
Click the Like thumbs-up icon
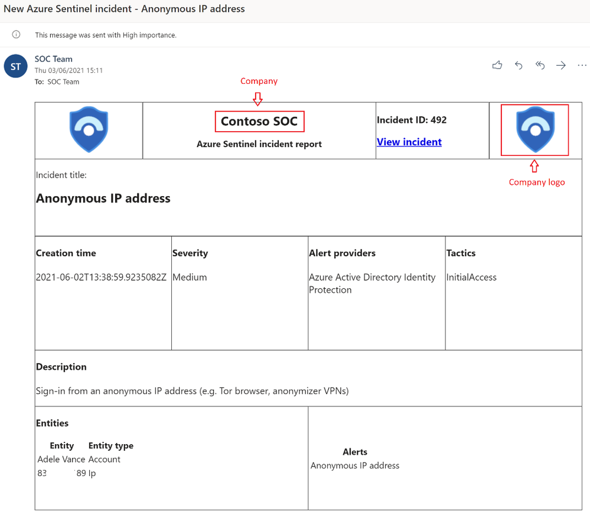[x=497, y=65]
